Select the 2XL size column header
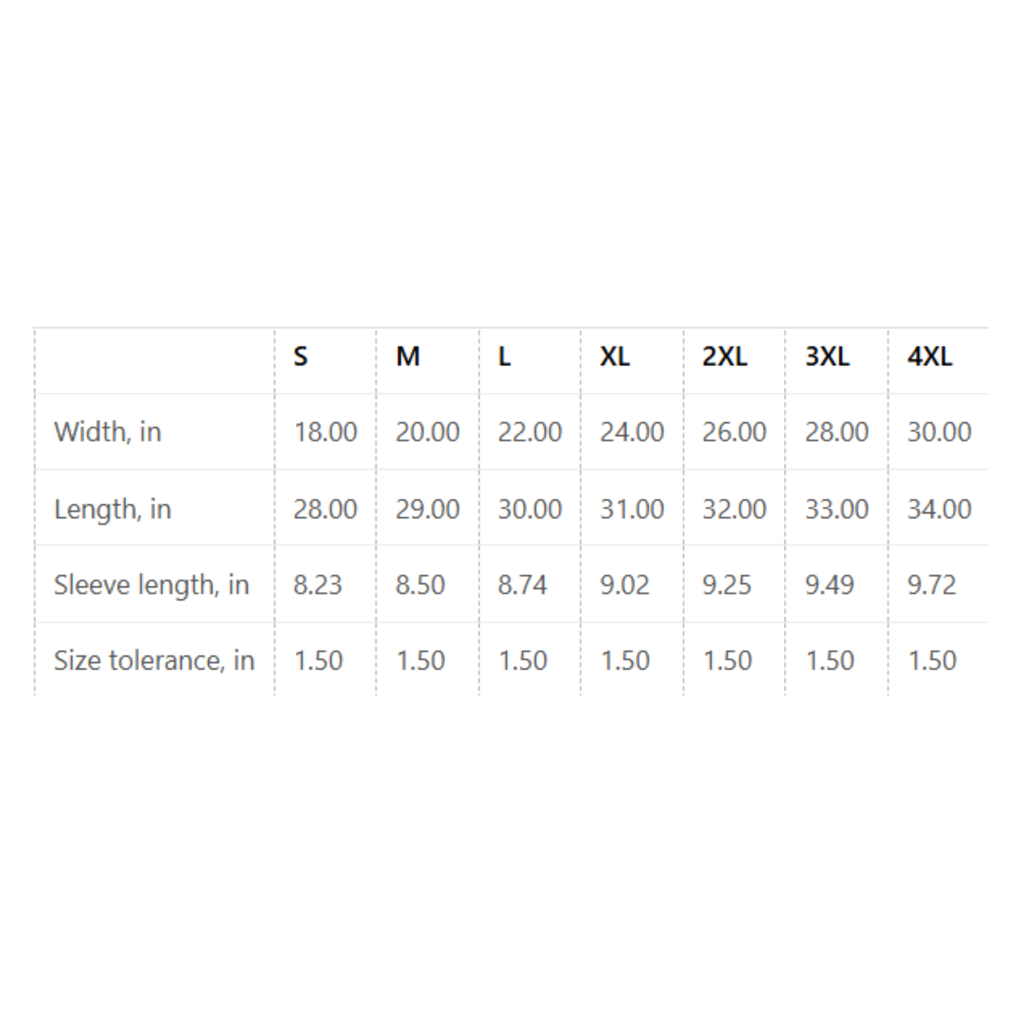Image resolution: width=1021 pixels, height=1021 pixels. pos(724,357)
